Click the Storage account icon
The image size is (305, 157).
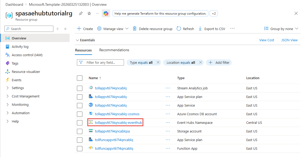pyautogui.click(x=91, y=131)
